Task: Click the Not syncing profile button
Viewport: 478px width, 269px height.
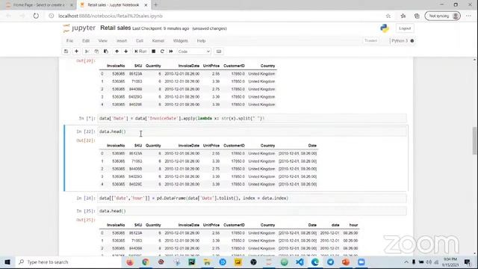Action: [x=442, y=16]
